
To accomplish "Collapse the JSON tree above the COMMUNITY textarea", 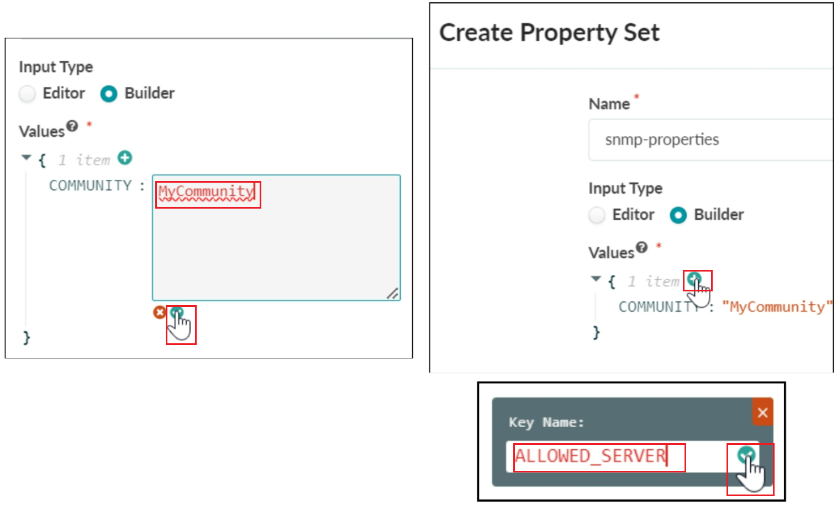I will [26, 158].
